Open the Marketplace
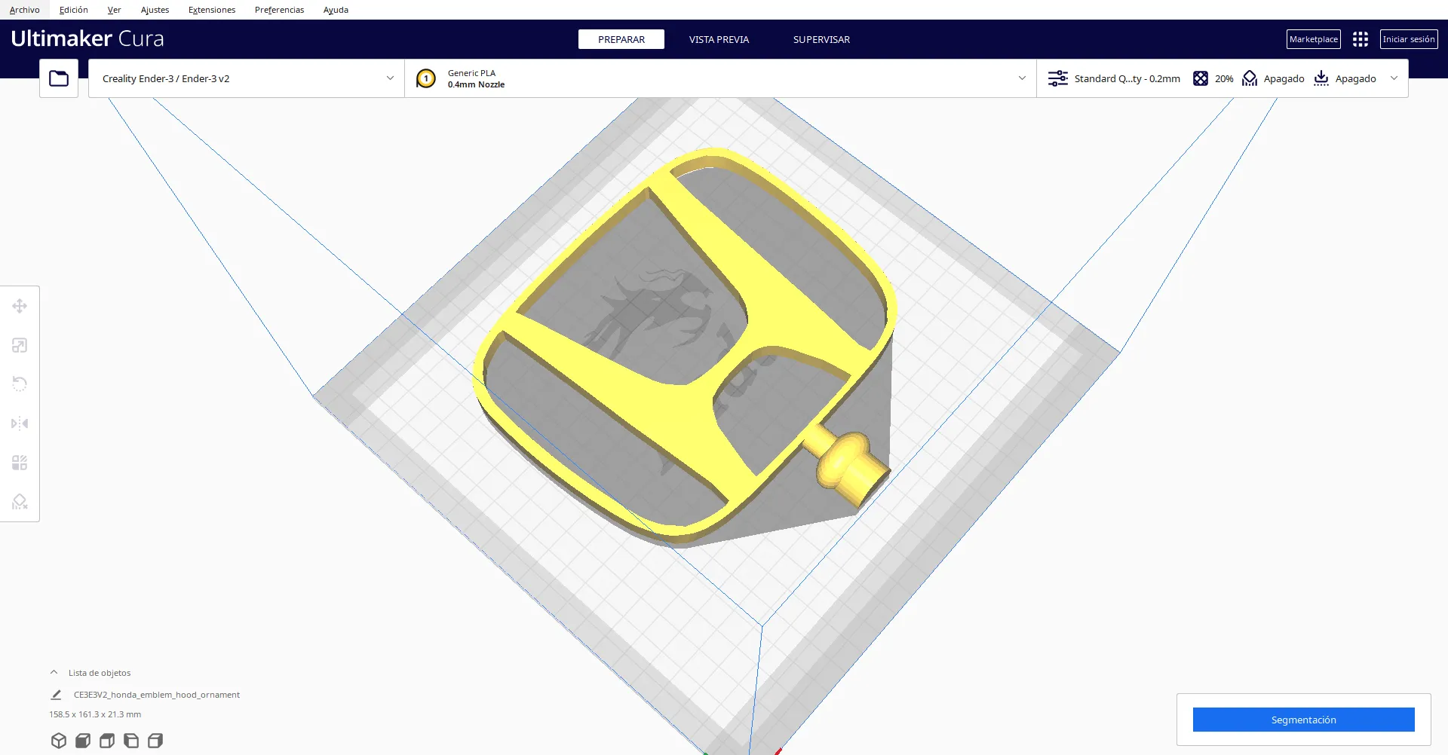 click(x=1314, y=39)
